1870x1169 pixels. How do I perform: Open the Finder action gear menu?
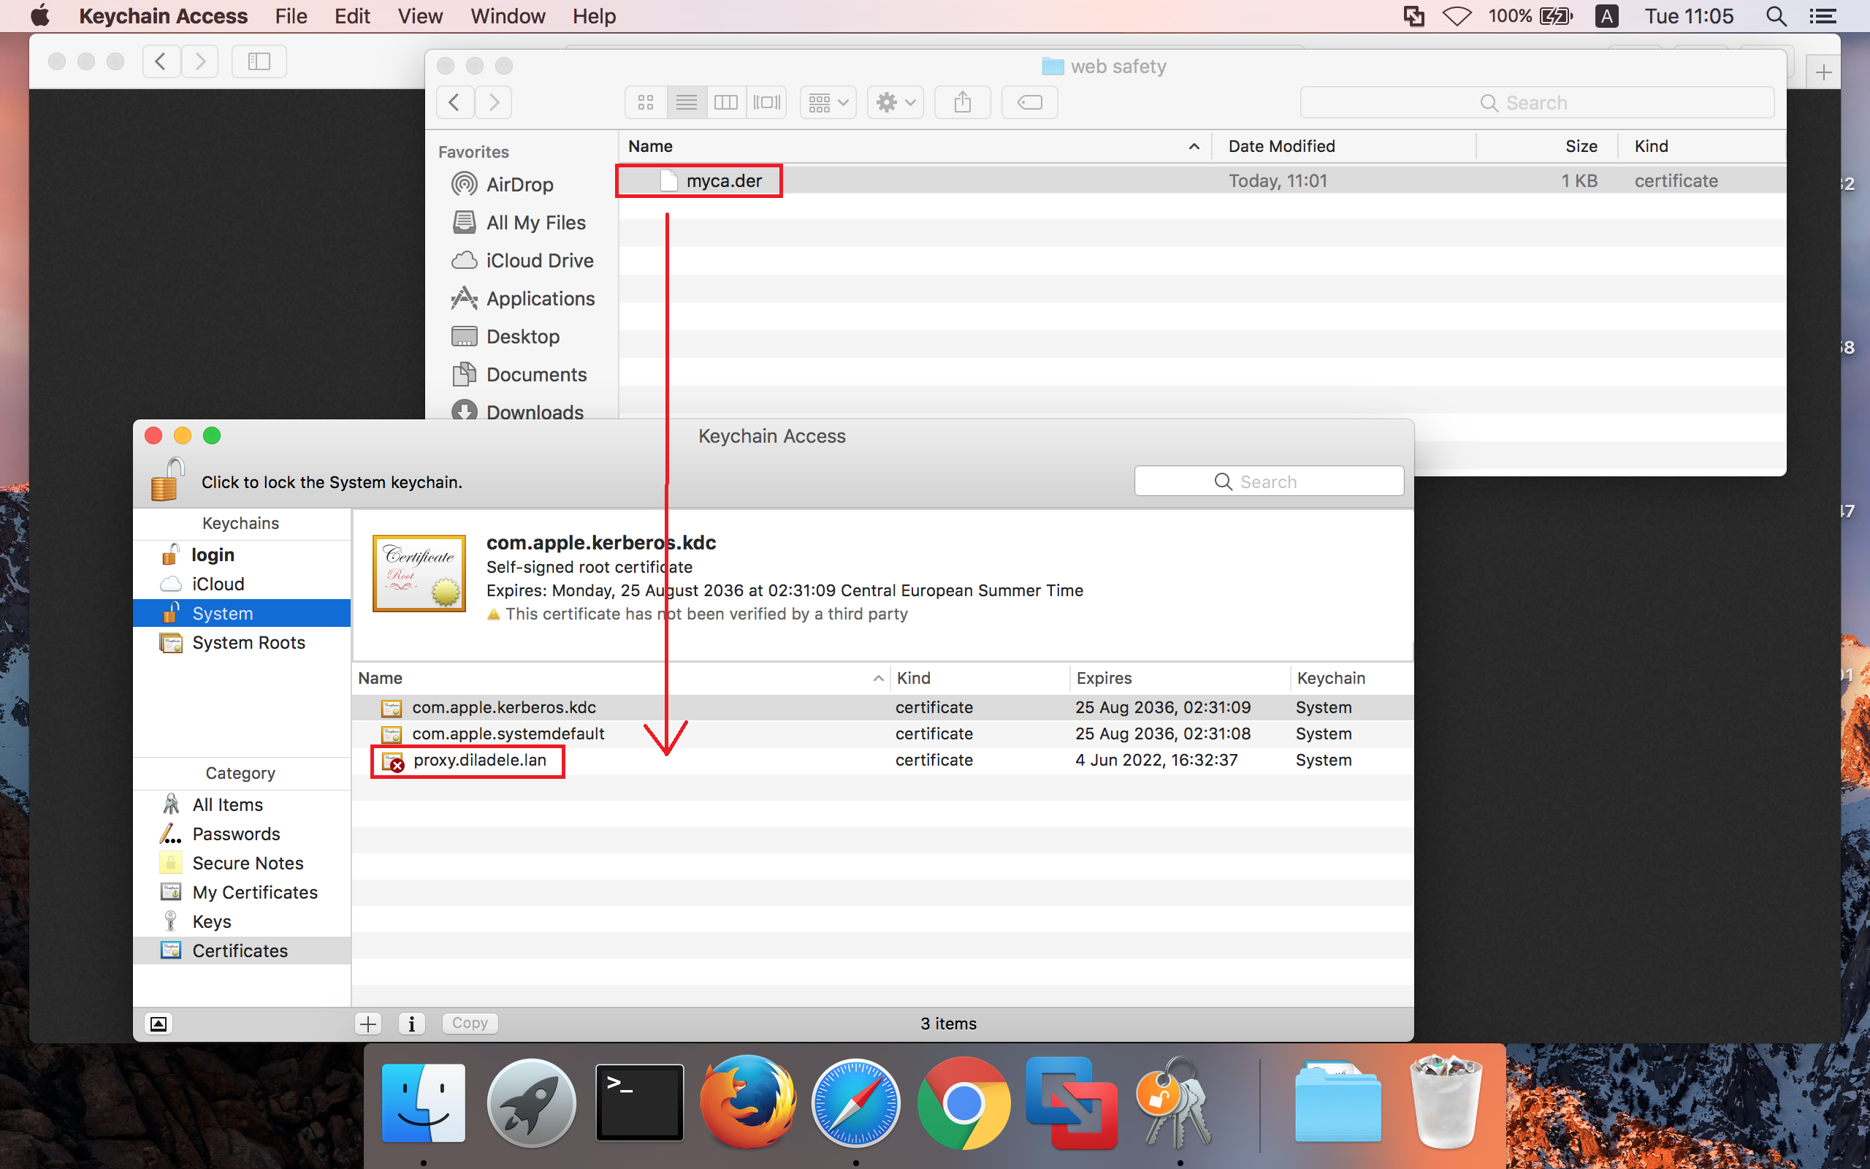point(895,102)
